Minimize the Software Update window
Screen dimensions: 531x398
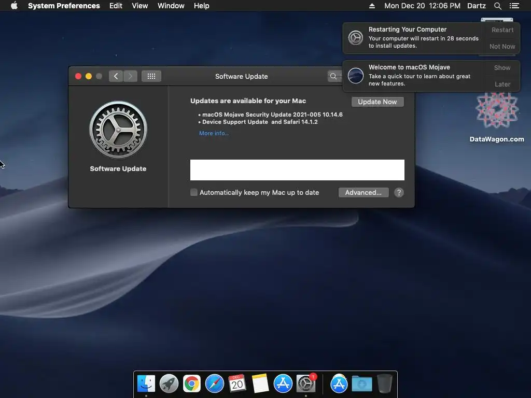[89, 76]
